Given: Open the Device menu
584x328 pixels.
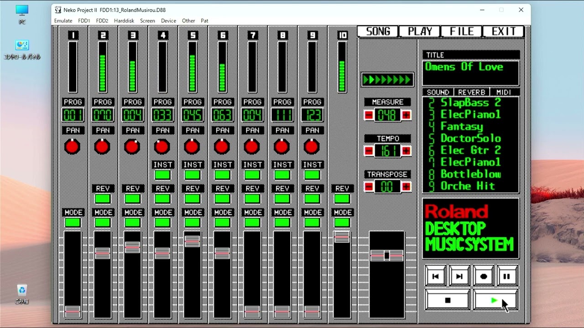Looking at the screenshot, I should tap(168, 20).
